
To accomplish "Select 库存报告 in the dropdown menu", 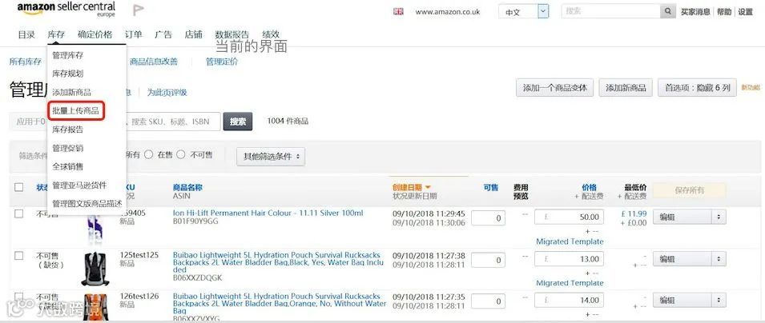I will pos(68,130).
